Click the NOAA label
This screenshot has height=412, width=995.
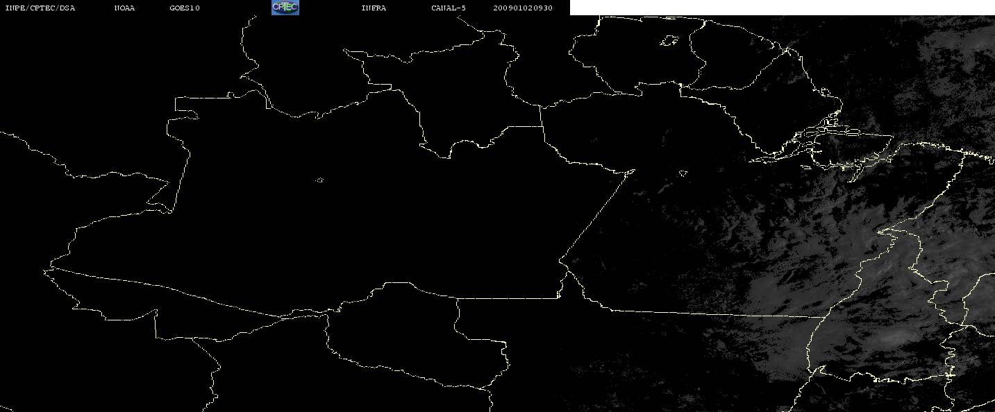coord(124,8)
